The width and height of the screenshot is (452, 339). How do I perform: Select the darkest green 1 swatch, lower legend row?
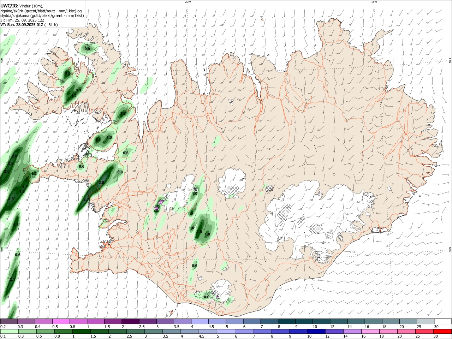coord(82,331)
